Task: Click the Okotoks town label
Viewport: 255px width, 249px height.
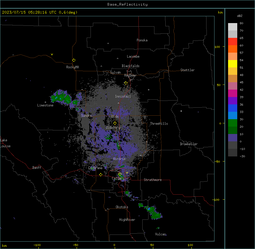Action: coord(122,207)
